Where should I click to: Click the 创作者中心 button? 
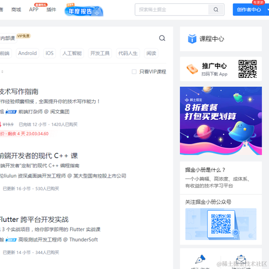[x=249, y=10]
